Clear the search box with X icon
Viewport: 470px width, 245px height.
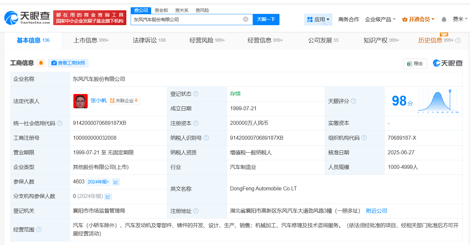point(246,19)
